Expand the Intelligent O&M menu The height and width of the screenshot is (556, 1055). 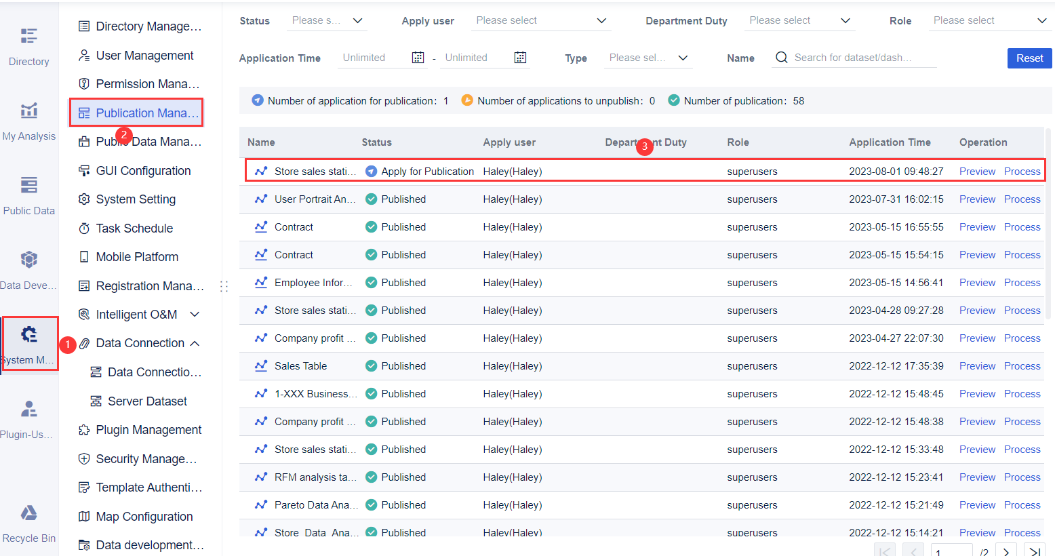tap(195, 314)
